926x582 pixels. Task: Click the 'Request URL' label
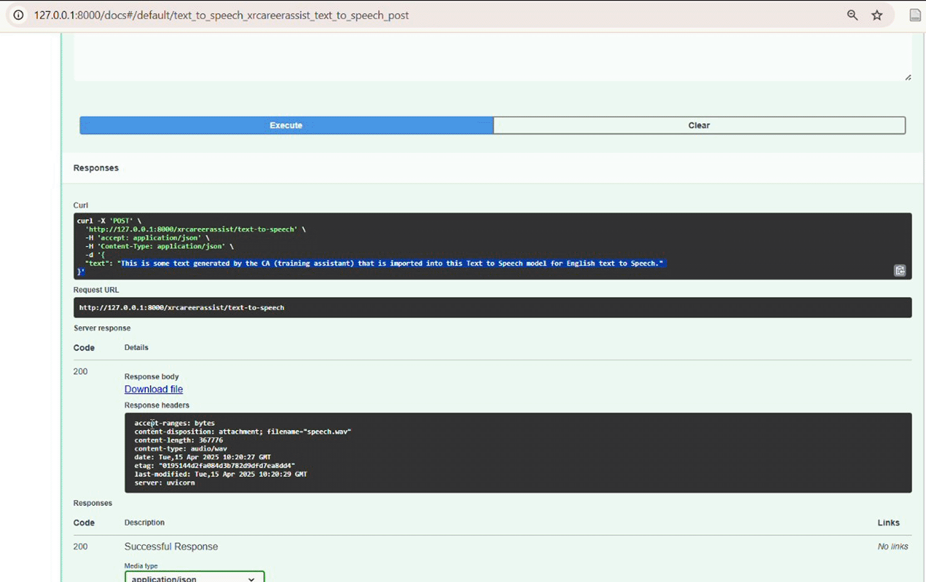96,290
